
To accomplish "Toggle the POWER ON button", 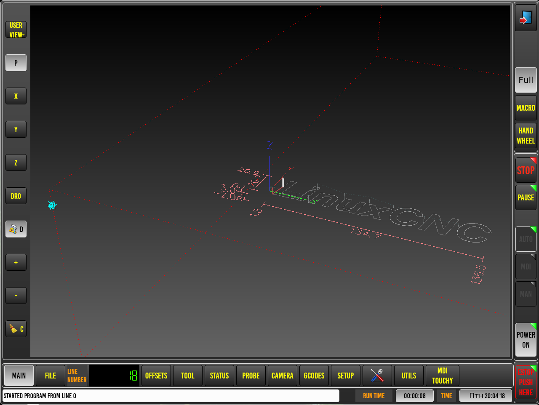I will coord(526,340).
